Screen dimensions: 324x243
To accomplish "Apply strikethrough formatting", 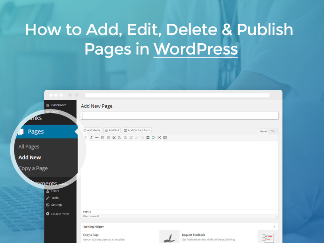I will click(x=96, y=137).
